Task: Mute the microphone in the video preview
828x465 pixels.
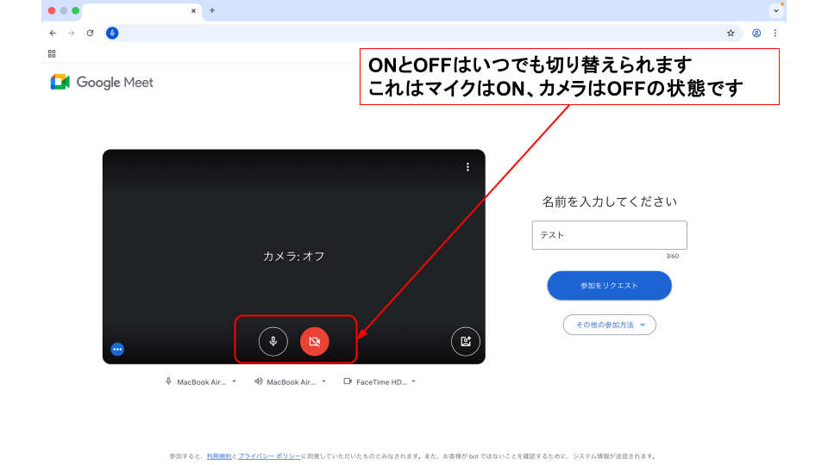Action: click(x=273, y=341)
